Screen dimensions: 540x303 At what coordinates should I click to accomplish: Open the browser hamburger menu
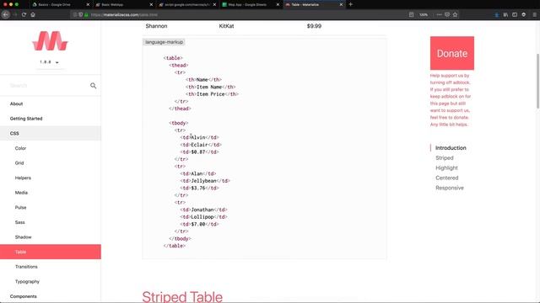534,15
